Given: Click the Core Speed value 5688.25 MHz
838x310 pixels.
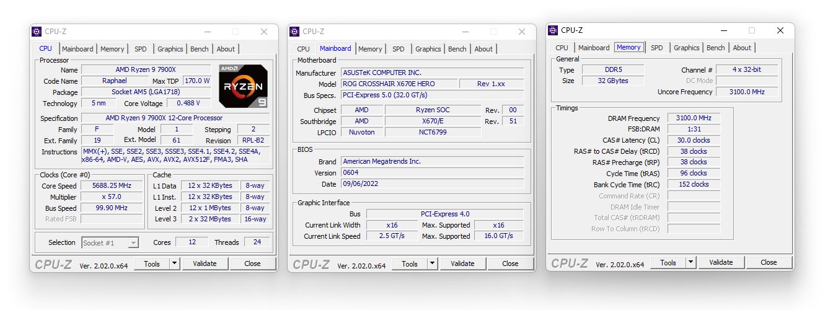Looking at the screenshot, I should (x=112, y=186).
